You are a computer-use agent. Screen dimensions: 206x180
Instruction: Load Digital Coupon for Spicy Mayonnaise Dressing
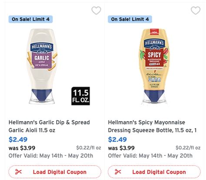click(154, 172)
